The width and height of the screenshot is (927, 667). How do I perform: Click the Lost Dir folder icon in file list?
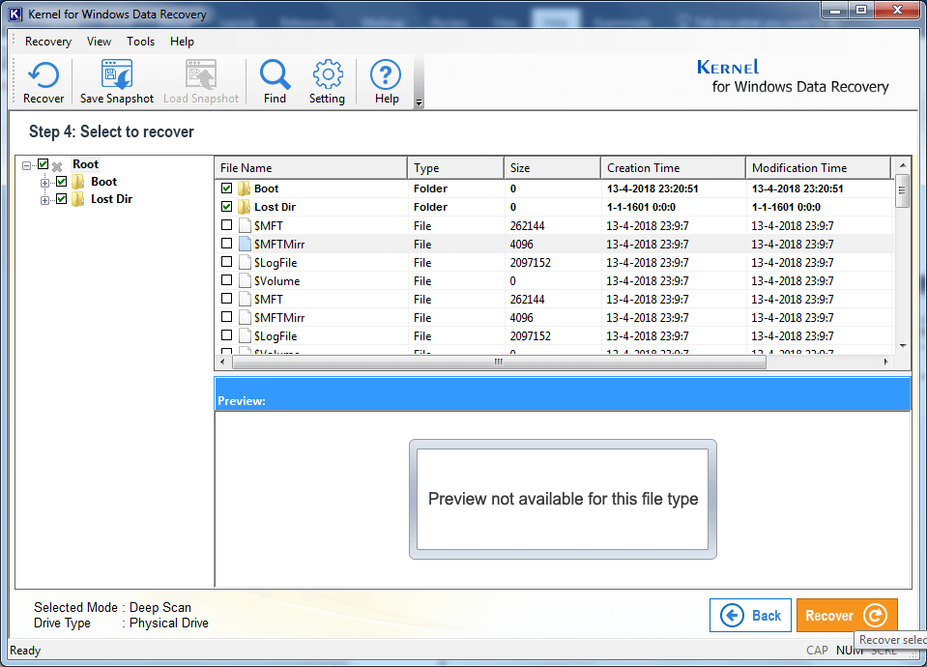tap(245, 207)
